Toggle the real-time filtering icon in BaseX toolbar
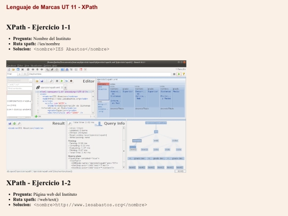The image size is (288, 216). (52, 70)
